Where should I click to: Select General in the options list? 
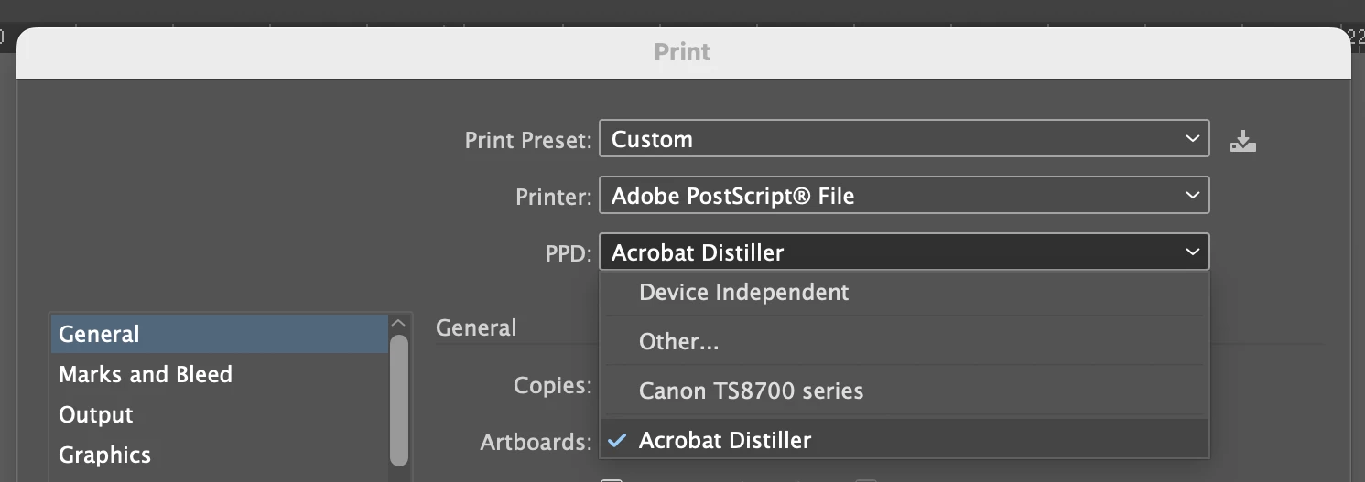click(220, 334)
